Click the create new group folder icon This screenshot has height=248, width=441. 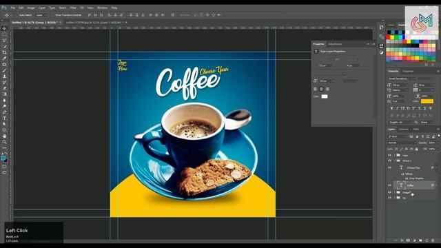[x=420, y=240]
